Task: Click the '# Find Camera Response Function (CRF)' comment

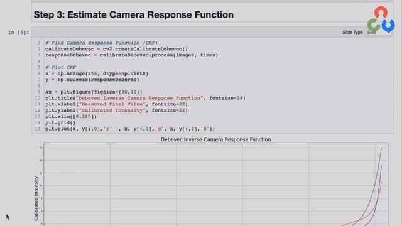Action: (x=101, y=43)
